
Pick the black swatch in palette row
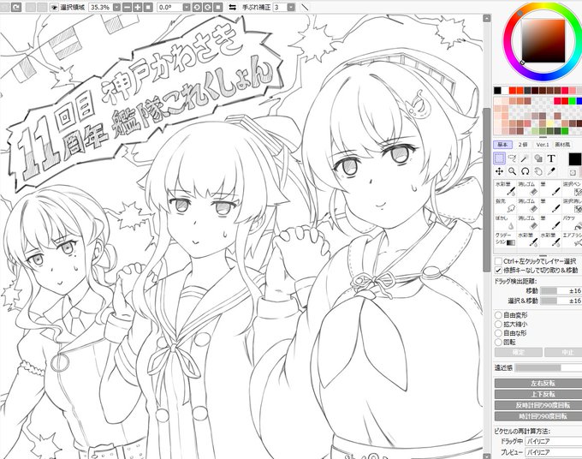pos(497,91)
